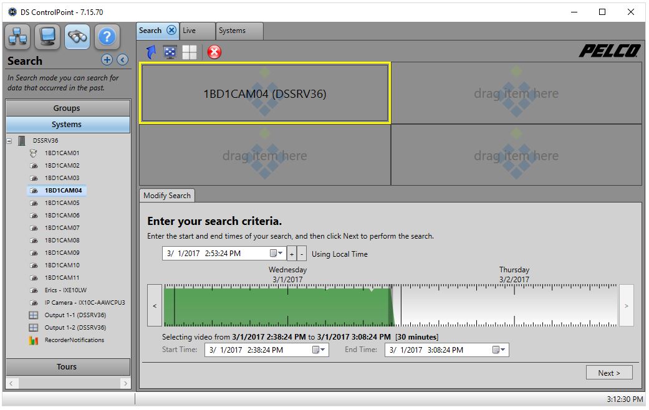Open the video layout grid icon
The height and width of the screenshot is (410, 649).
tap(190, 52)
